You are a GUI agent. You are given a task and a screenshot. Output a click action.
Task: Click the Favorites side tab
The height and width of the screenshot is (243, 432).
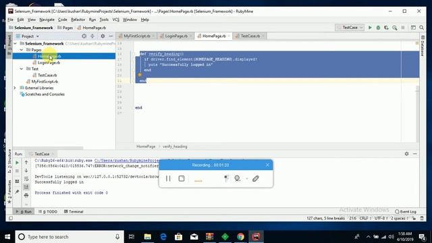(9, 192)
